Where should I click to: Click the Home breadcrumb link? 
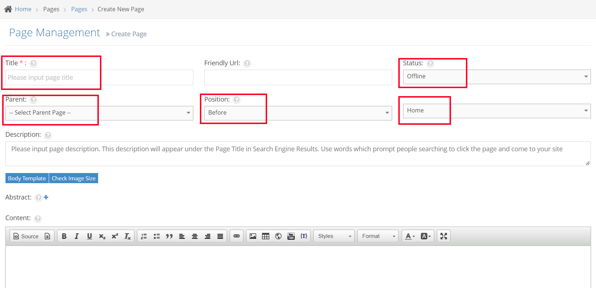coord(23,9)
